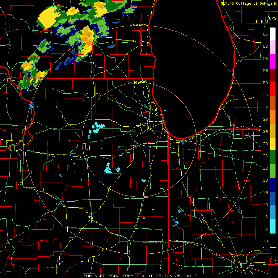Click the dark green legend swatch
This screenshot has width=278, height=278.
[x=273, y=157]
